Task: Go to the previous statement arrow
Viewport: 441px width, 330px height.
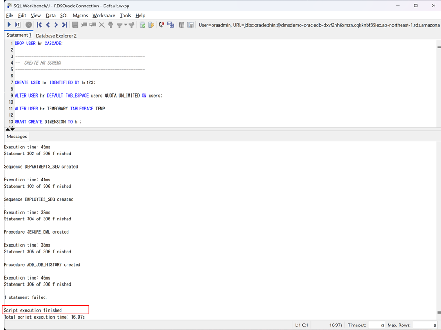Action: 48,25
